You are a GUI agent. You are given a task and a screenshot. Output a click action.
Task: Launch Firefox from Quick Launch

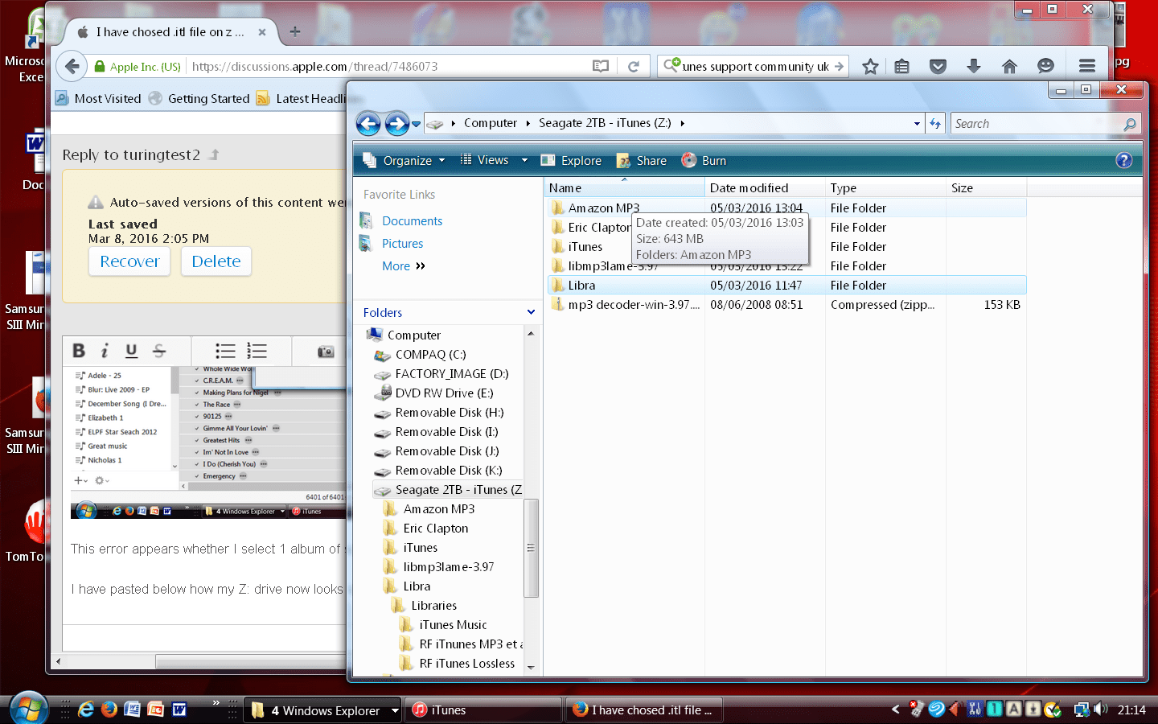(109, 710)
